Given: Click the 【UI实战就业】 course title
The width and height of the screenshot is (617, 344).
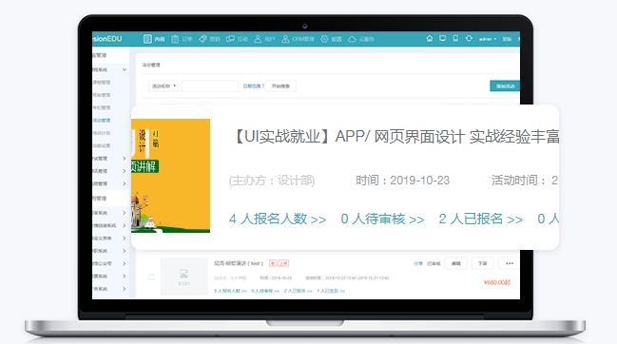Looking at the screenshot, I should [395, 137].
